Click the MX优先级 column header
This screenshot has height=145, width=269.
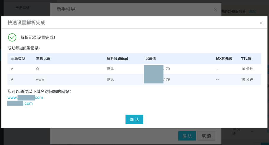coord(224,59)
